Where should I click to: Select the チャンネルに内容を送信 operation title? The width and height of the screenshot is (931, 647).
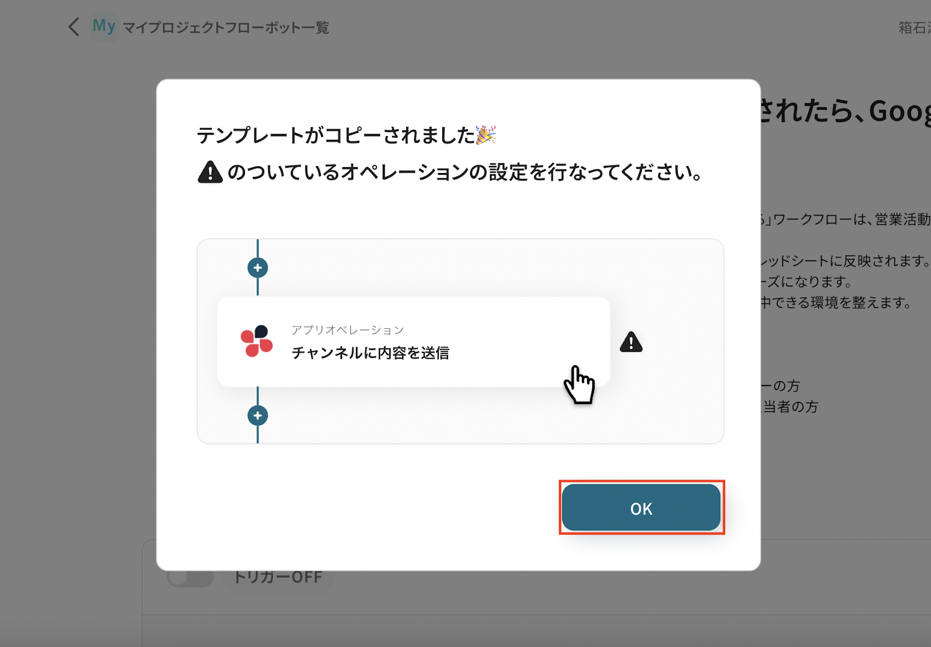pyautogui.click(x=370, y=353)
